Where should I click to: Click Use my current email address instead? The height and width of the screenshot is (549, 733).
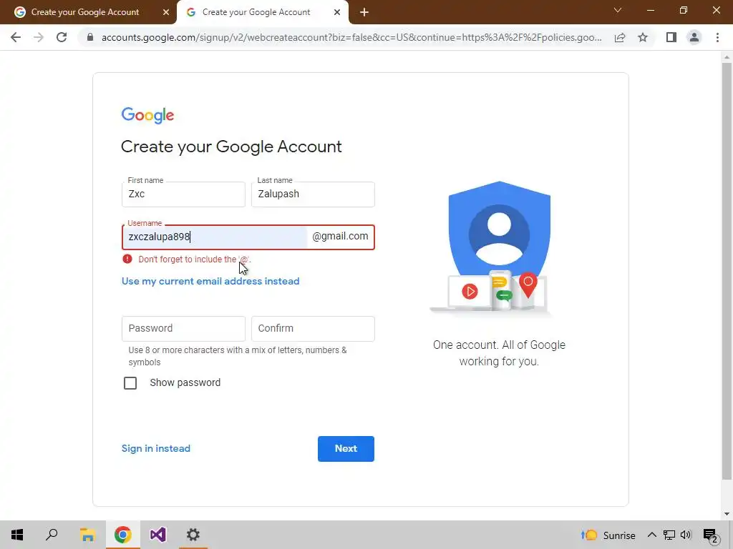point(210,281)
